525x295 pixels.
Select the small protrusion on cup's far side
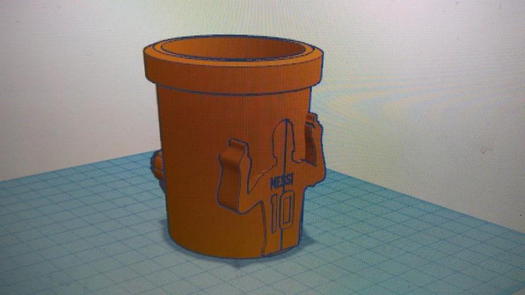[158, 169]
